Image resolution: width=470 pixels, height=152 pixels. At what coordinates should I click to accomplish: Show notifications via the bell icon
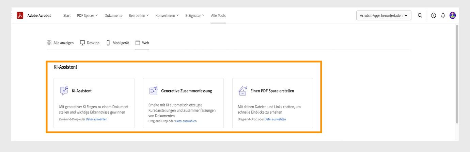pyautogui.click(x=443, y=15)
